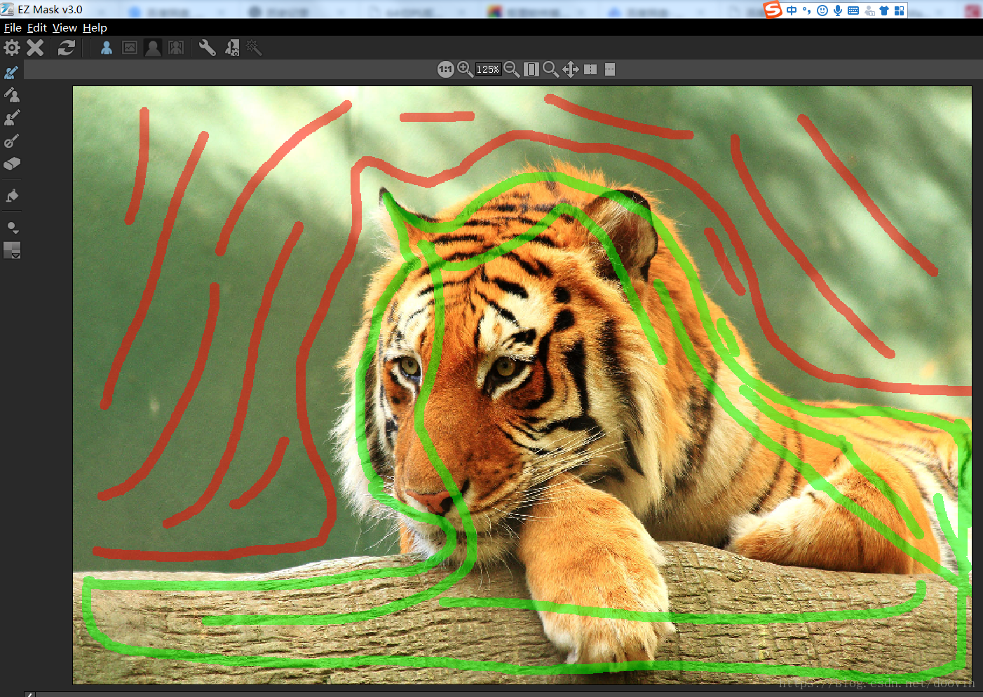This screenshot has height=697, width=983.
Task: Click the gear settings icon in top toolbar
Action: pyautogui.click(x=12, y=48)
